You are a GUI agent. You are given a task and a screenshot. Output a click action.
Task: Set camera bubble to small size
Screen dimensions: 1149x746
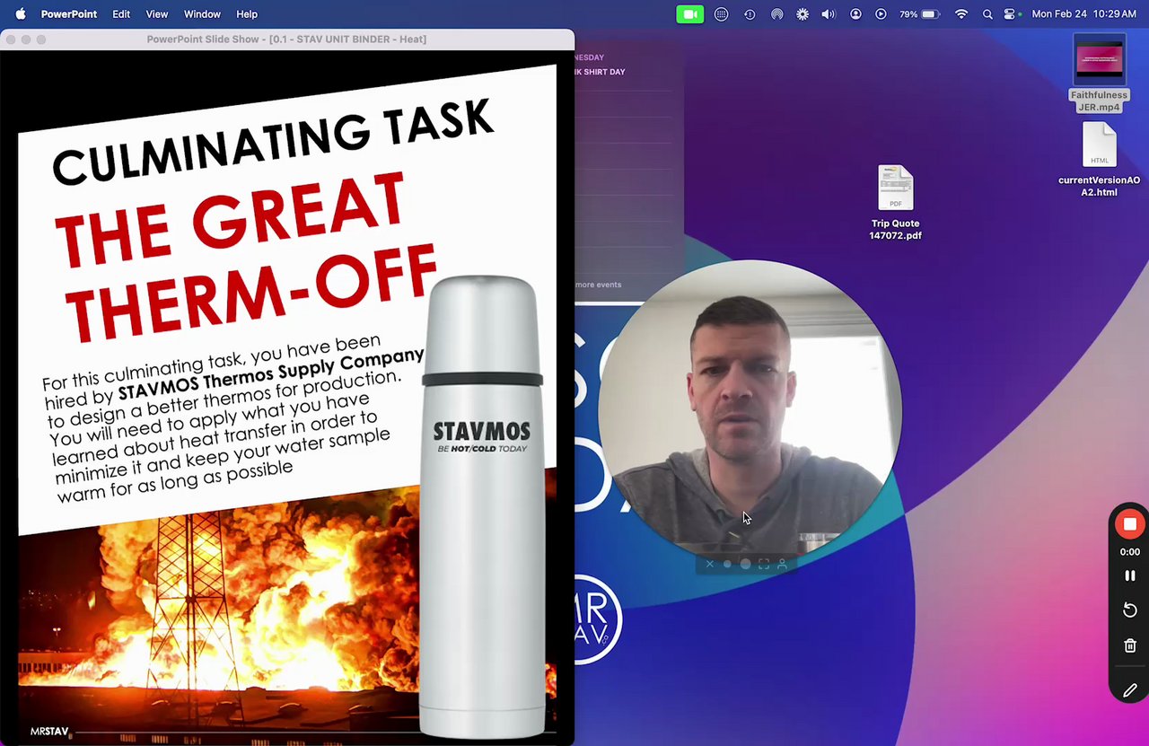727,565
